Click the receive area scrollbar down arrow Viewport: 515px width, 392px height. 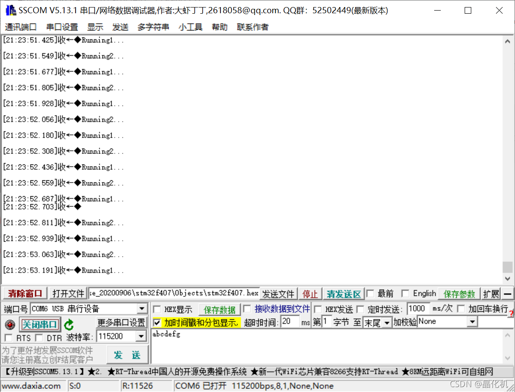click(508, 279)
